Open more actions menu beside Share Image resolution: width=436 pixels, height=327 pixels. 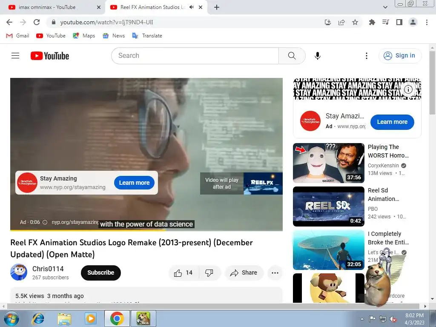275,273
